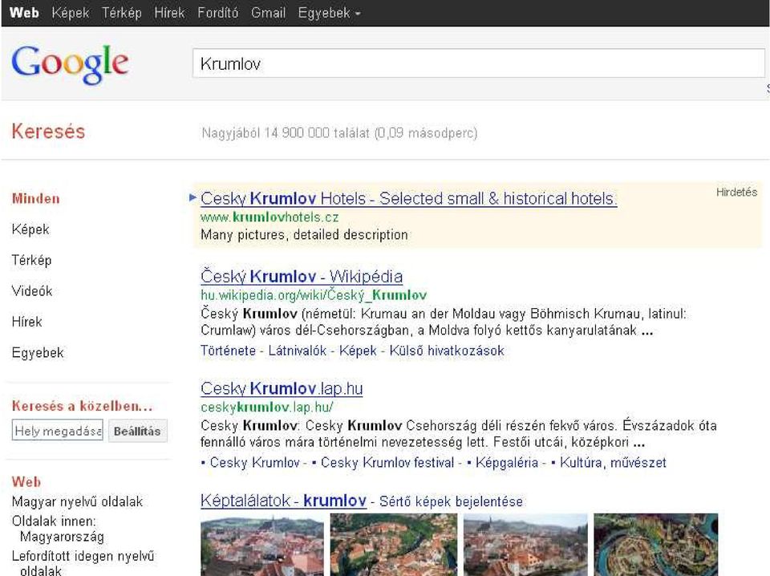Open the Története sitelink
This screenshot has height=576, width=770.
pyautogui.click(x=228, y=351)
